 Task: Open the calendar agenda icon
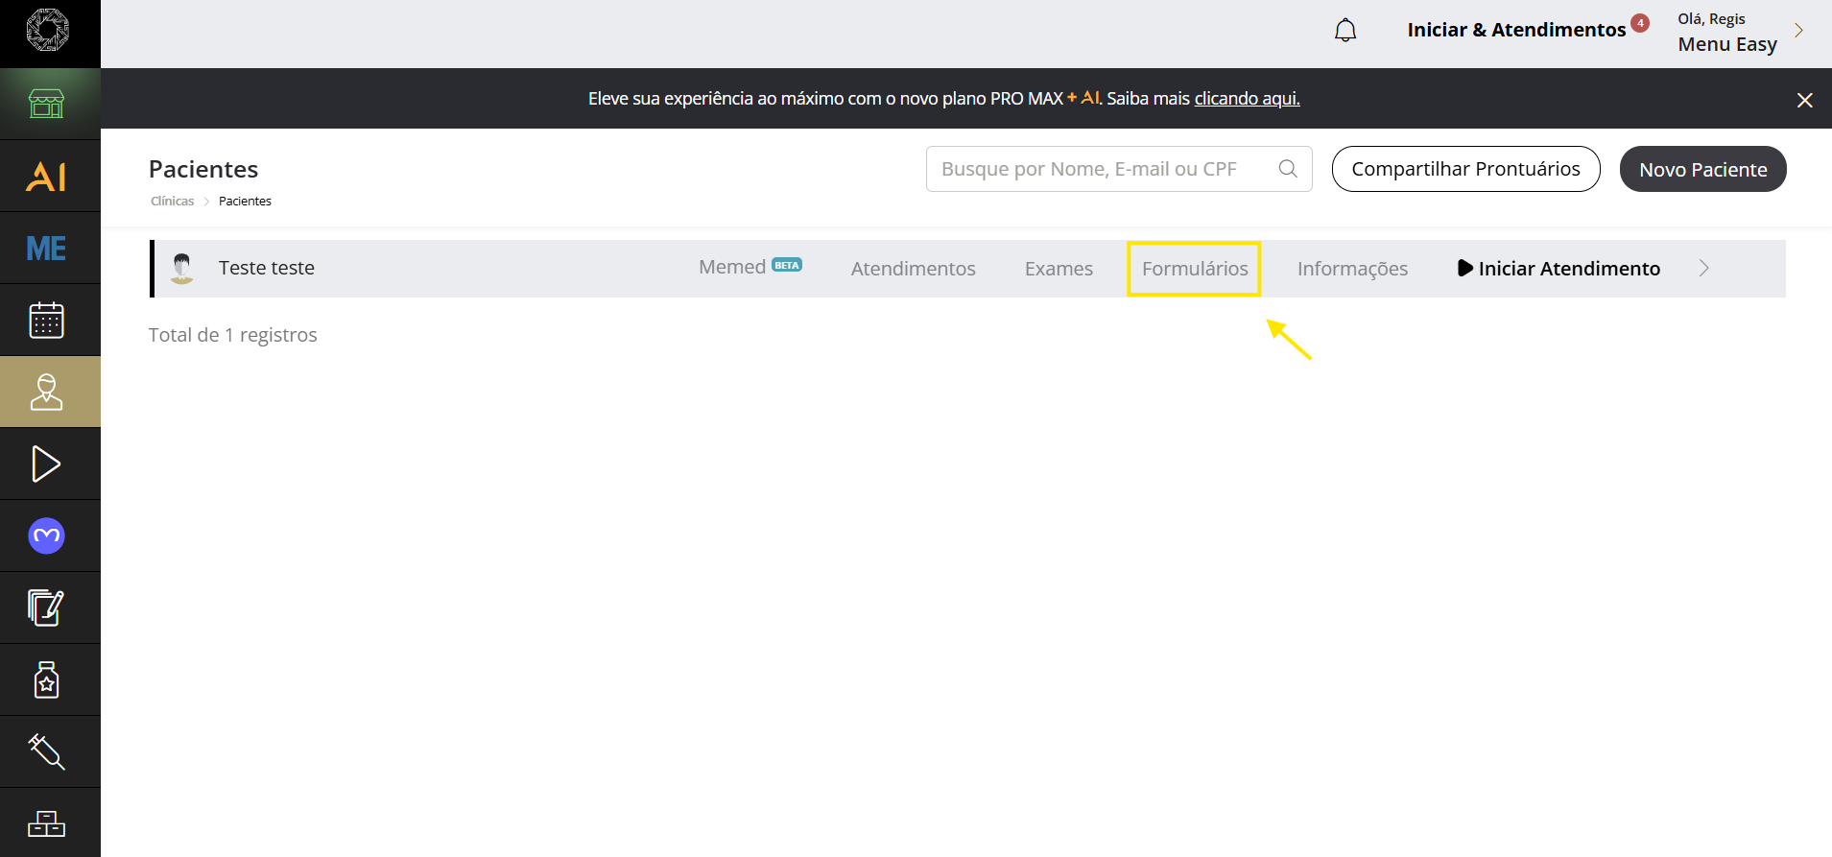tap(46, 321)
